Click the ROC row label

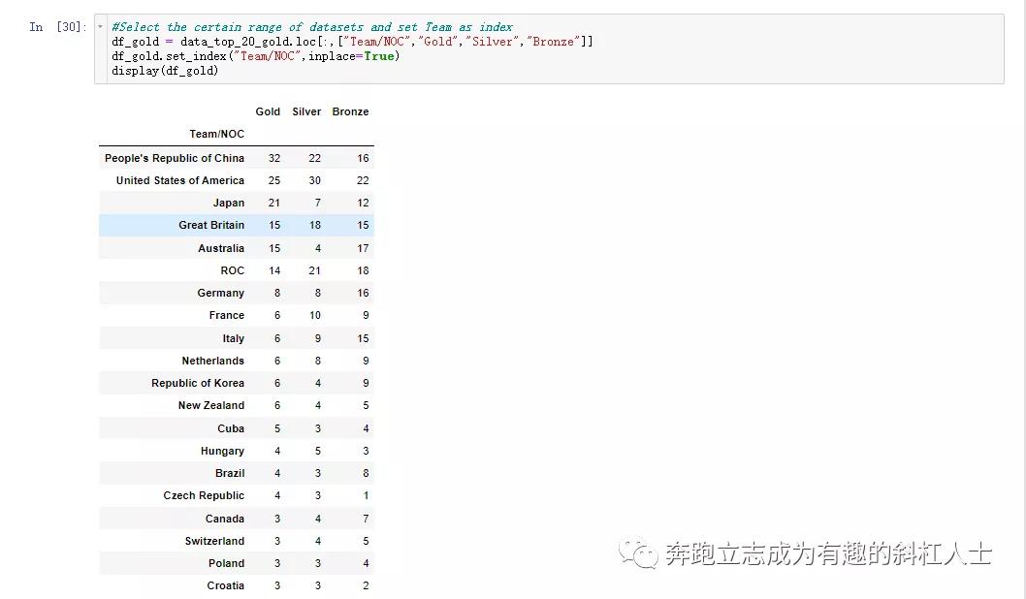click(232, 270)
